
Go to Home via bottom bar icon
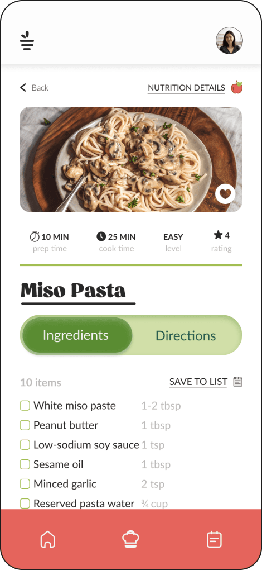tap(47, 539)
